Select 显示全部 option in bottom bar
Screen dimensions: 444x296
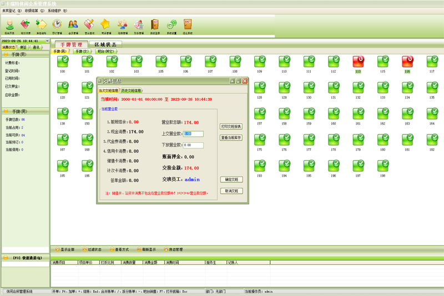(64, 250)
